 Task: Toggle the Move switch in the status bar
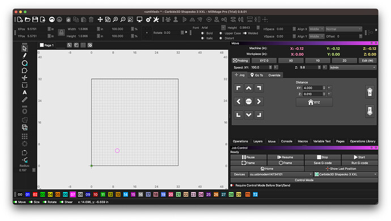15,202
